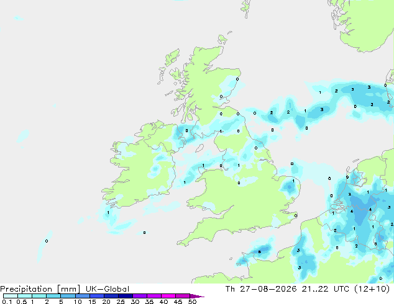Image resolution: width=394 pixels, height=304 pixels.
Task: Click the 1–2 mm legend color swatch
Action: pos(39,296)
